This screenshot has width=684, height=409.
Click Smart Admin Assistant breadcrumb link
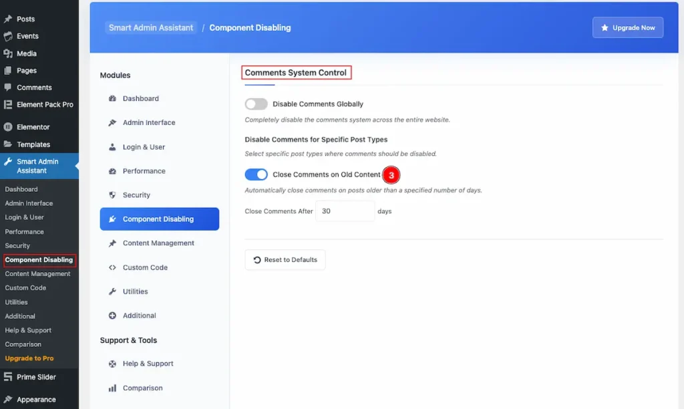click(x=151, y=27)
